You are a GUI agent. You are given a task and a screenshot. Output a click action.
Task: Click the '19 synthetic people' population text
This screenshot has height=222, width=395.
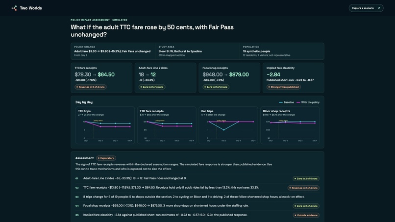coord(256,51)
